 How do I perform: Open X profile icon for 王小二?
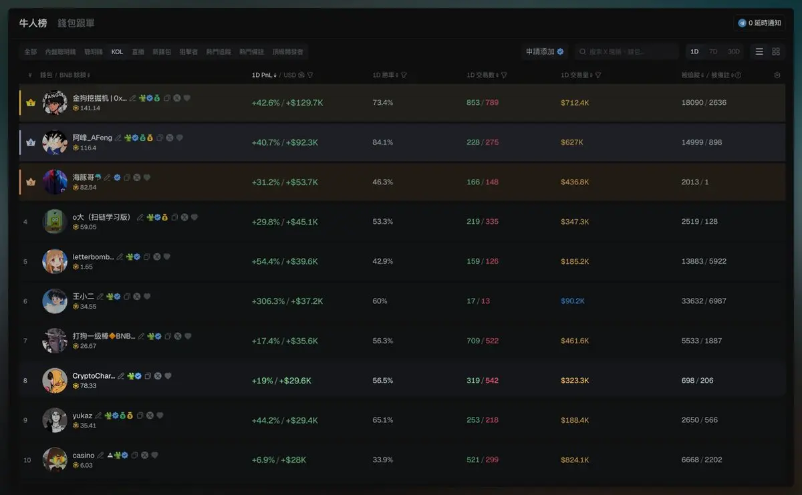click(x=137, y=297)
